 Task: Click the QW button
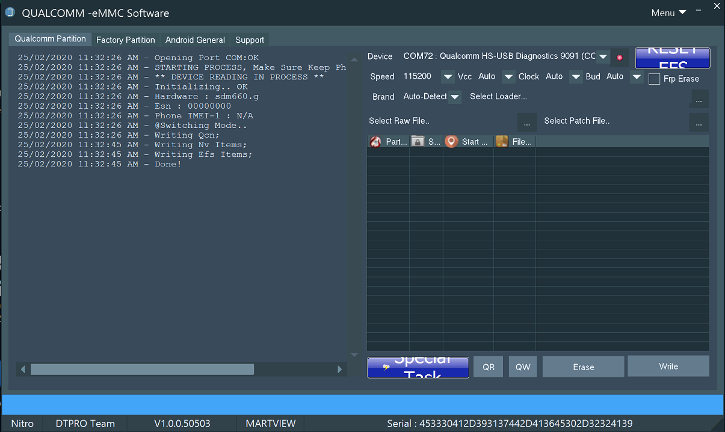(x=523, y=367)
